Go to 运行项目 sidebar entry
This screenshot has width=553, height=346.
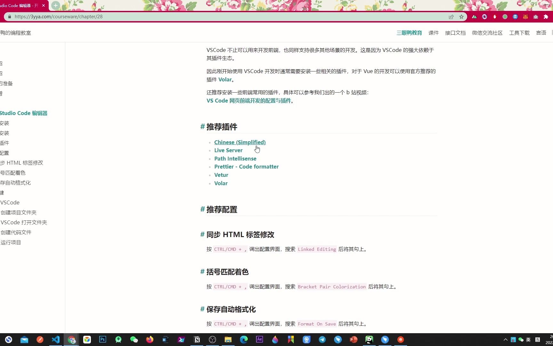click(11, 243)
